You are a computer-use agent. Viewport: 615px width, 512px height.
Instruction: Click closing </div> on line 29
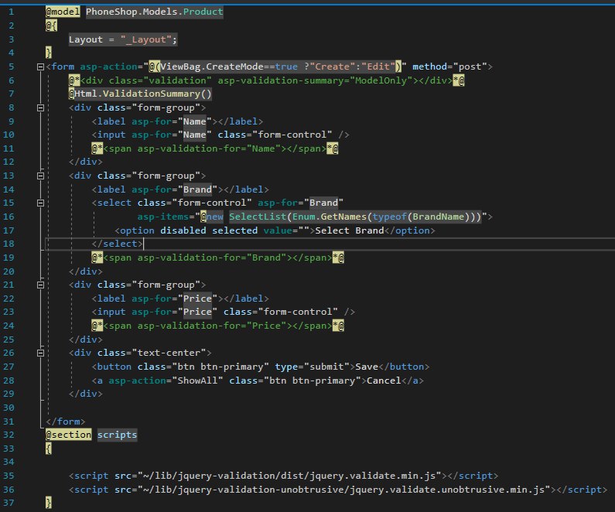point(86,394)
